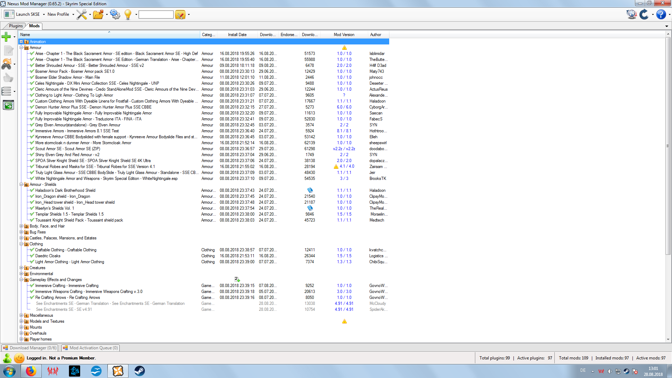Toggle green checkmark of Bosmer Elder Shadow Armor
The height and width of the screenshot is (378, 672).
click(32, 77)
